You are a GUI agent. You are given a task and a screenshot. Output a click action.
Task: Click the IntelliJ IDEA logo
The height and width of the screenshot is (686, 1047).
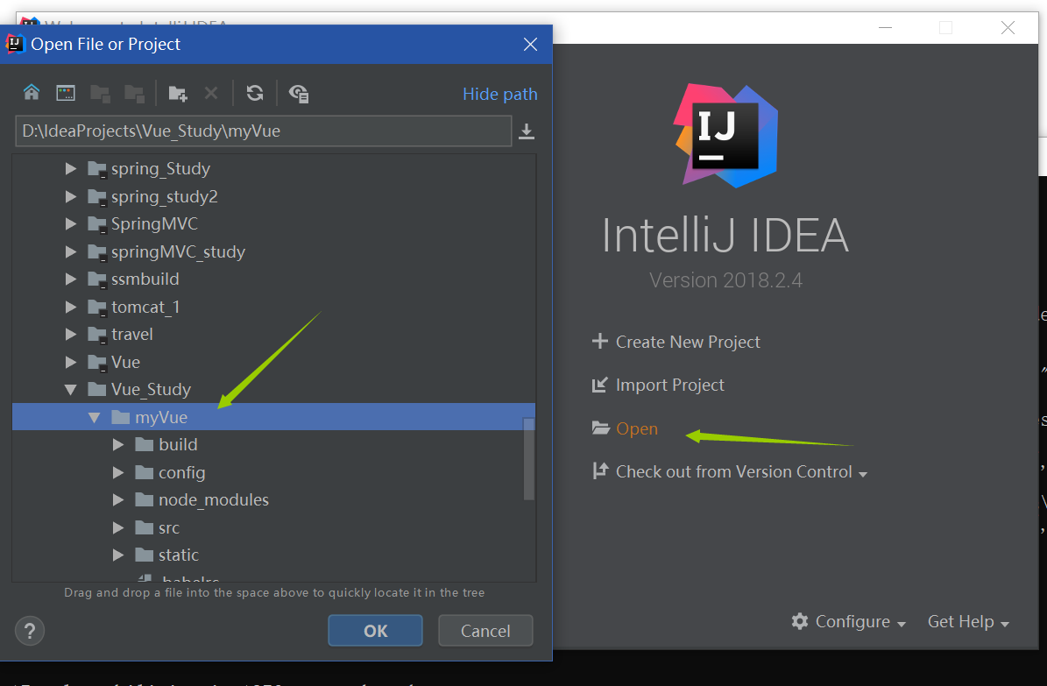click(x=725, y=136)
